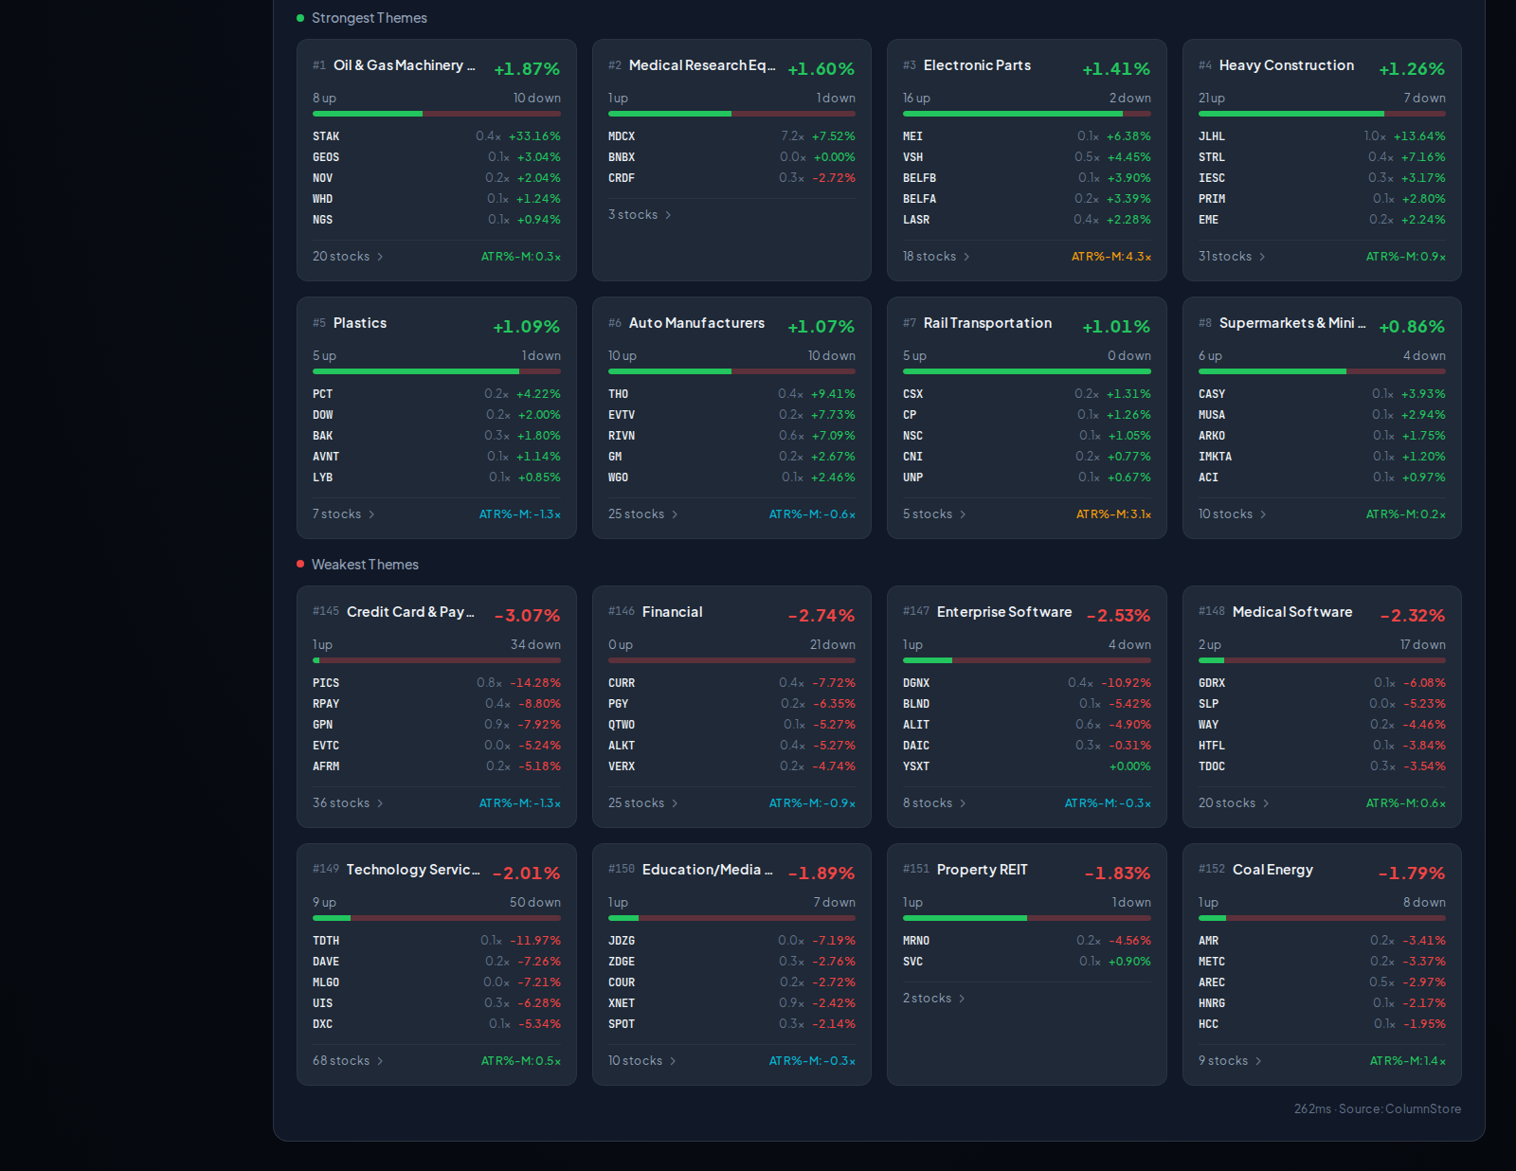Expand 18 stocks in Electronic Parts card
The height and width of the screenshot is (1171, 1516).
click(x=936, y=257)
